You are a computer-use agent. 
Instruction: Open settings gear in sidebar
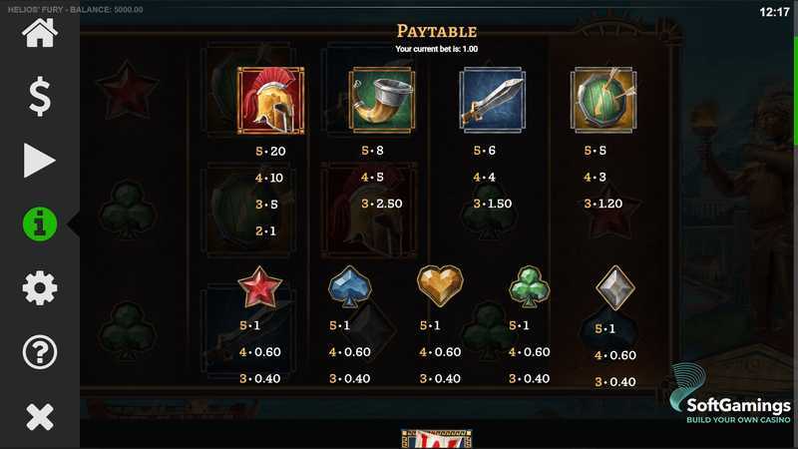click(40, 288)
